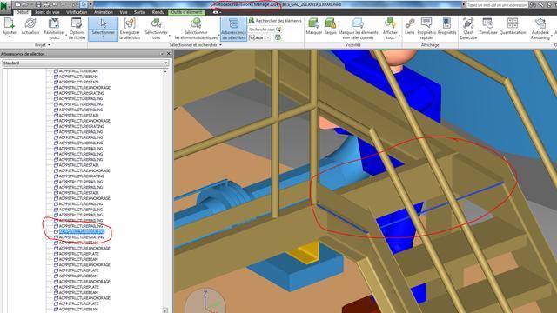This screenshot has height=313, width=557.
Task: Click Sélectionner les éléments identiques icon
Action: (196, 23)
